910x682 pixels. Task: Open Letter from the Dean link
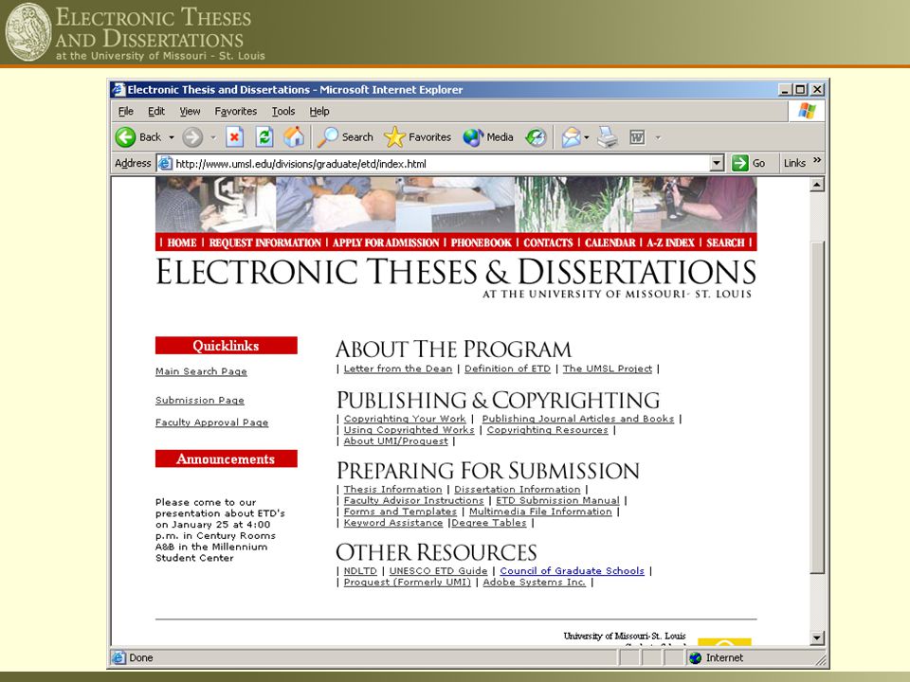tap(397, 368)
